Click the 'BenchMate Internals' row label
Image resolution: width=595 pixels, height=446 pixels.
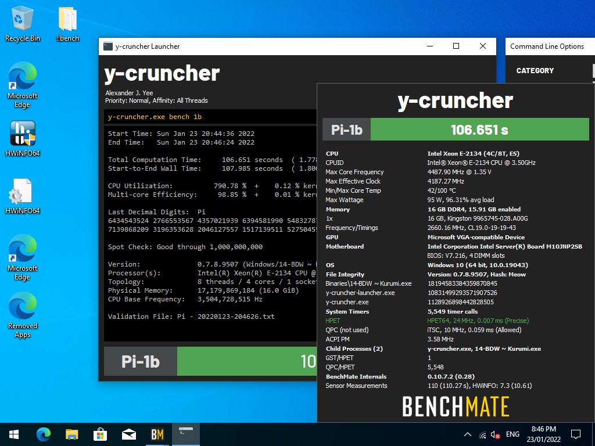point(356,377)
